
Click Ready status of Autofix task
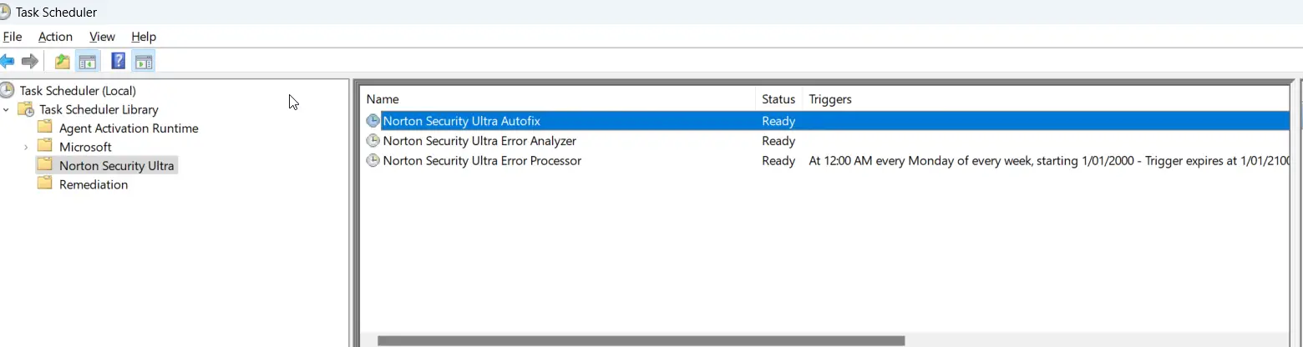778,121
